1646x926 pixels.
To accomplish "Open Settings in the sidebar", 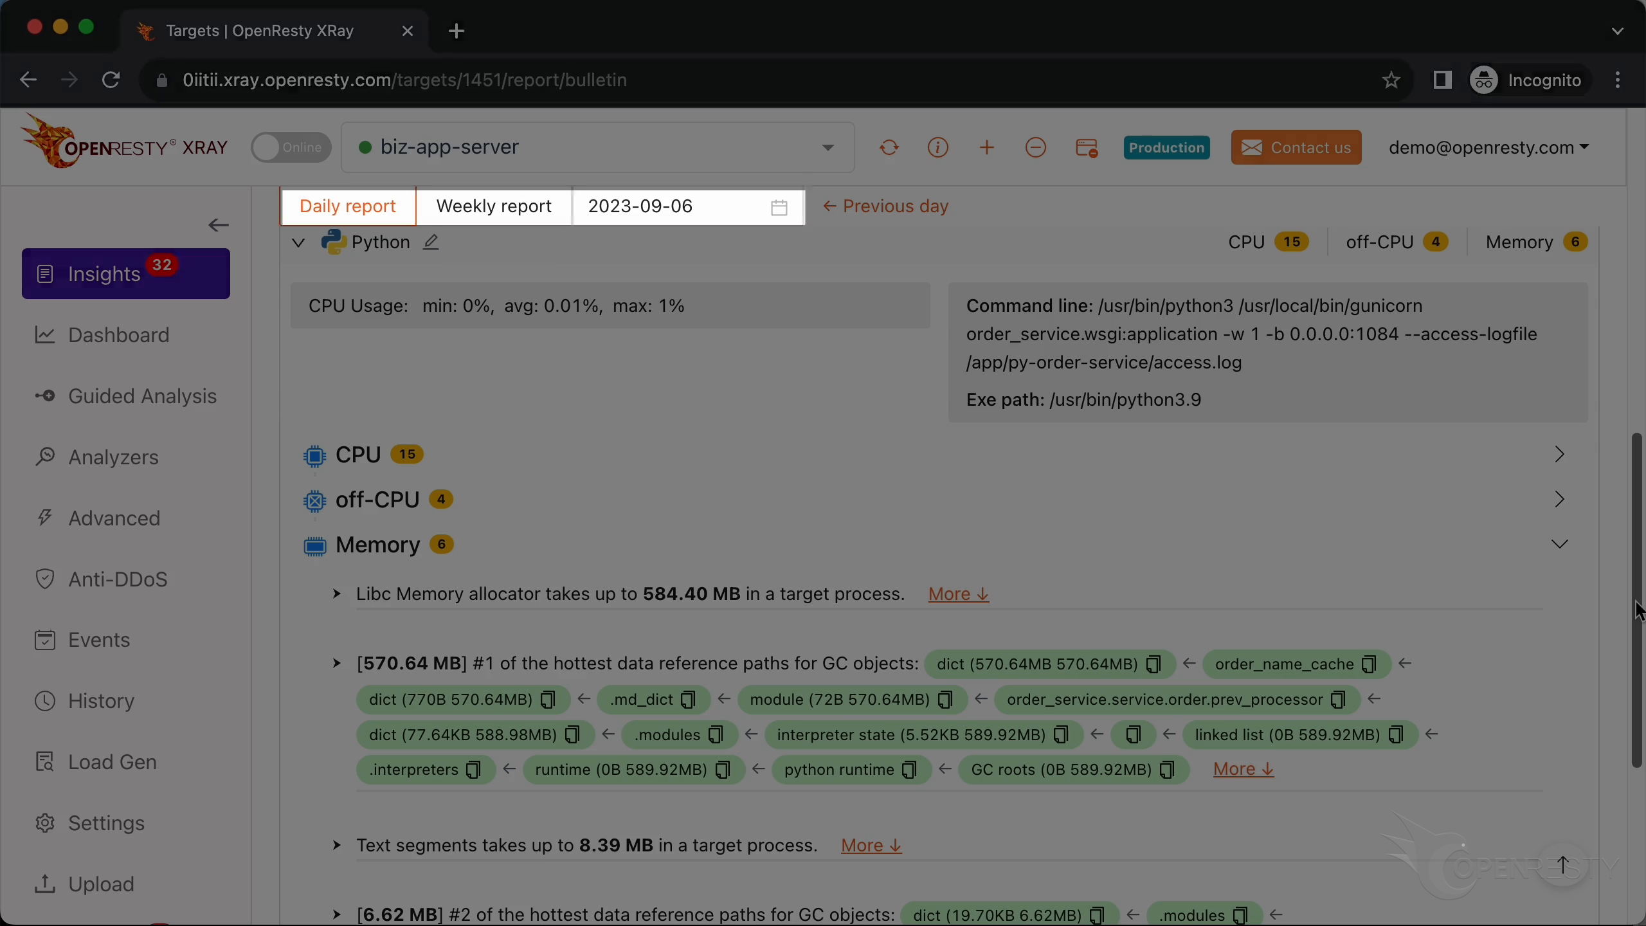I will pyautogui.click(x=90, y=823).
